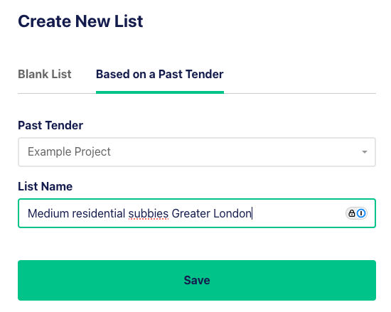Screen dimensions: 391x312
Task: Click empty space inside List Name field
Action: (298, 213)
